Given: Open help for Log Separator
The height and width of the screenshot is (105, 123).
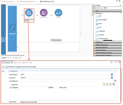Looking at the screenshot, I should click(115, 81).
